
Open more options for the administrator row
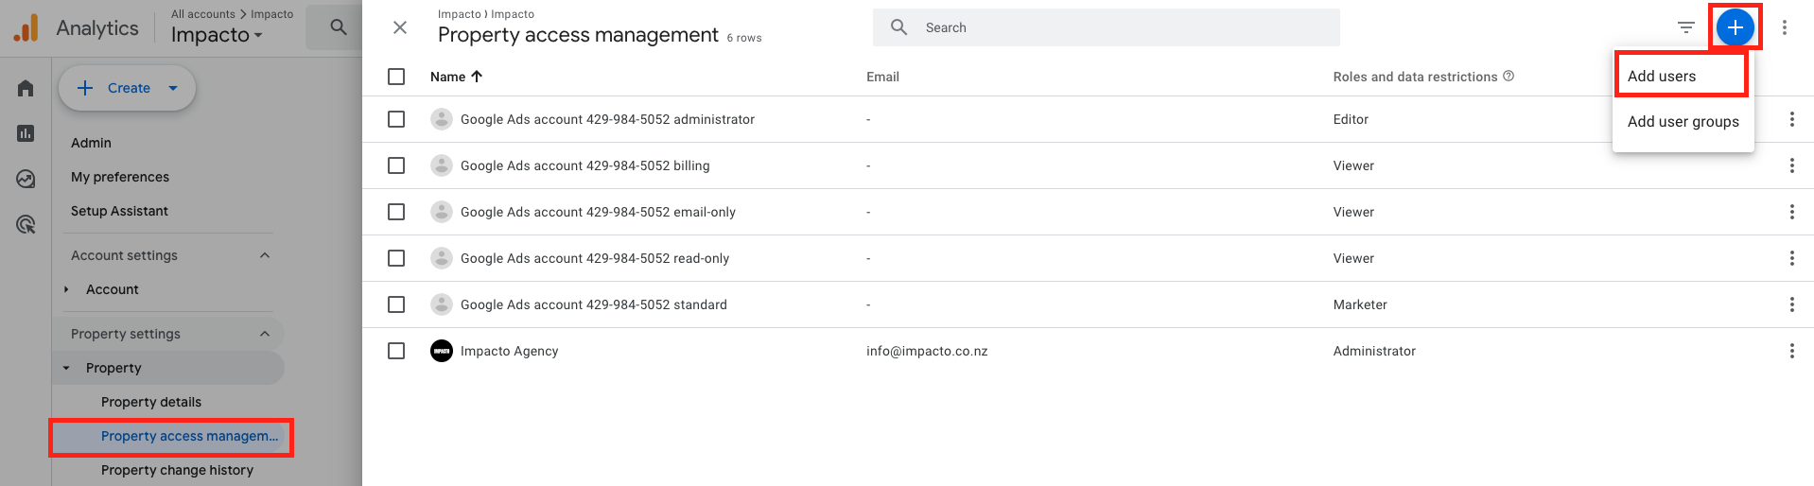[x=1791, y=119]
